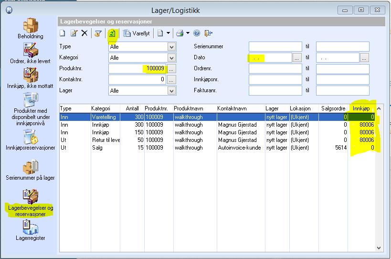The width and height of the screenshot is (391, 259).
Task: Open the Dato from date picker
Action: 297,58
